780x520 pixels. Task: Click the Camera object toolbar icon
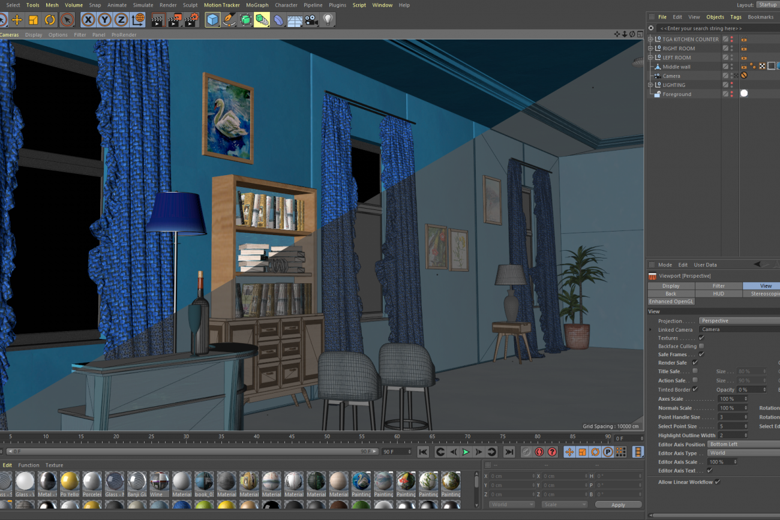(311, 20)
